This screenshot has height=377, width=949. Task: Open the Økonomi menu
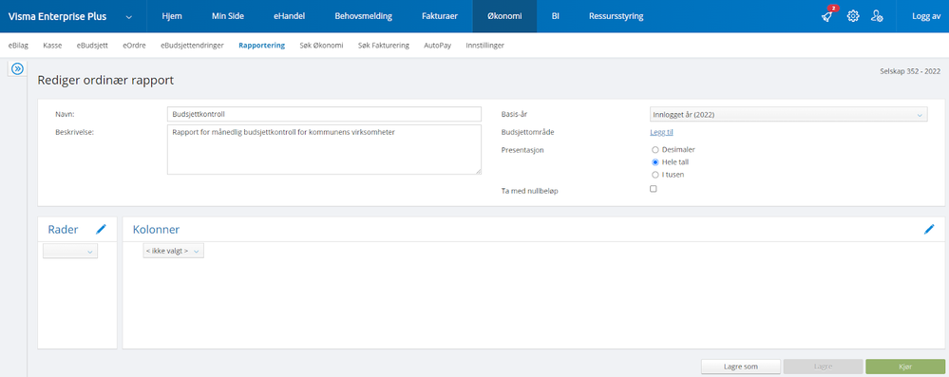click(504, 16)
